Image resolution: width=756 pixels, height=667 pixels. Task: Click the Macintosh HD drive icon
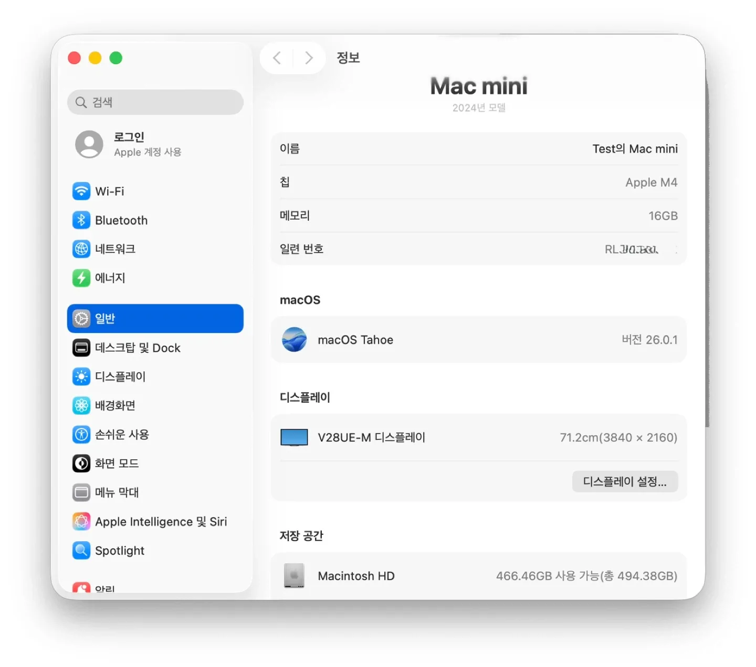click(x=294, y=576)
